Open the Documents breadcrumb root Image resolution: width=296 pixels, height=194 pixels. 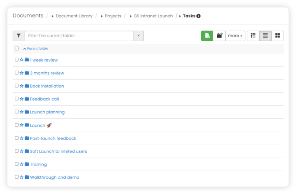pyautogui.click(x=28, y=16)
